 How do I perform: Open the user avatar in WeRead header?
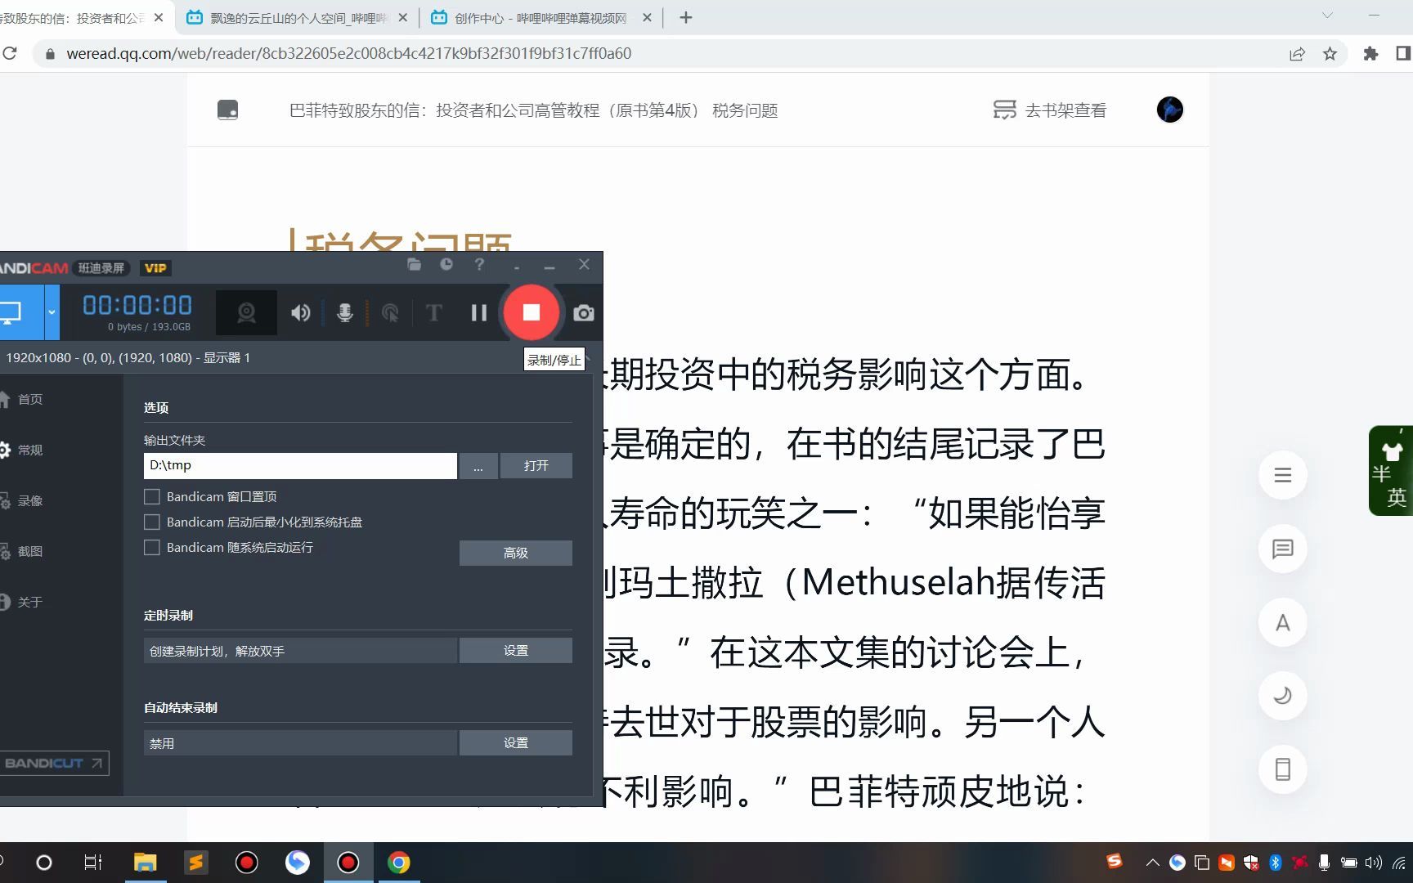click(1169, 110)
